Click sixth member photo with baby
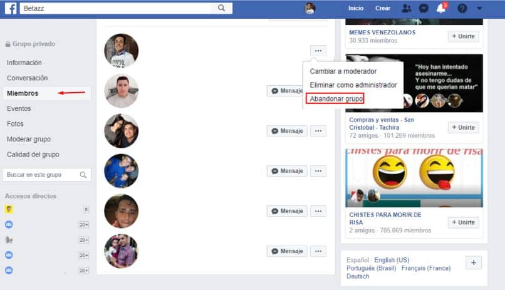The height and width of the screenshot is (290, 505). coord(122,251)
